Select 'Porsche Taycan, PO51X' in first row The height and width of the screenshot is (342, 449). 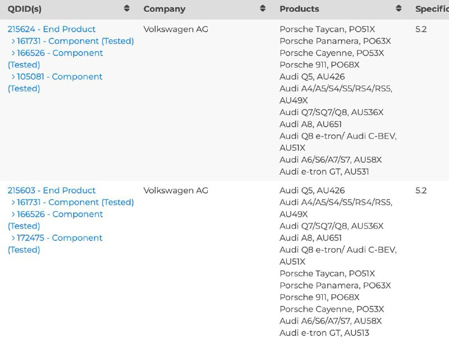click(327, 29)
